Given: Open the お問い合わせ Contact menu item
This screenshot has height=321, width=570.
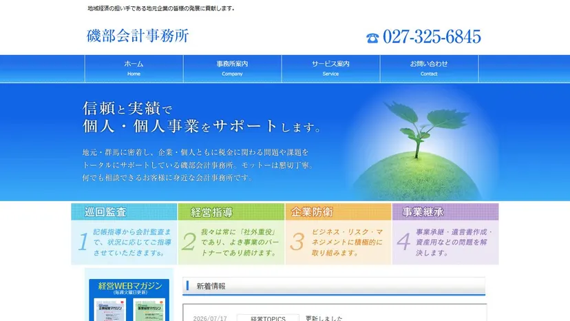Looking at the screenshot, I should 429,68.
